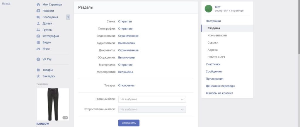Click the Games controller icon
Screen dimensions: 300x127
(x=38, y=49)
